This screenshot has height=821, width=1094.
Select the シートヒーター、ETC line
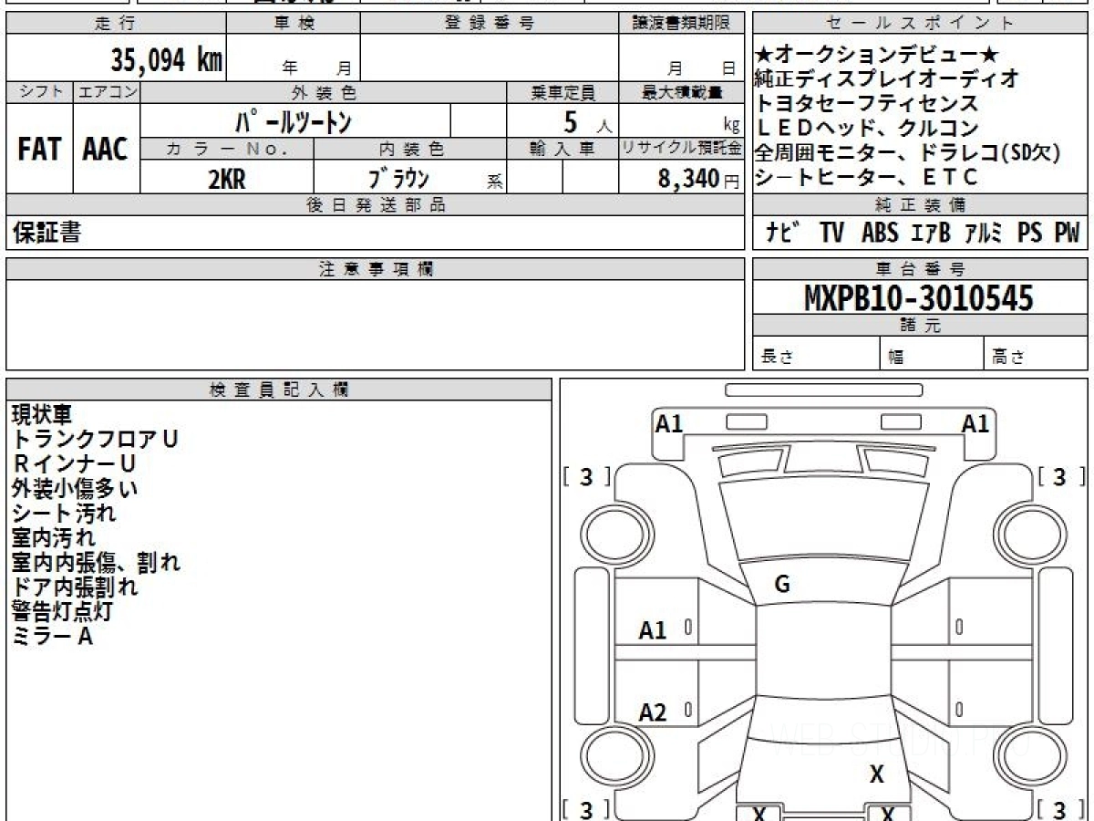click(x=866, y=177)
